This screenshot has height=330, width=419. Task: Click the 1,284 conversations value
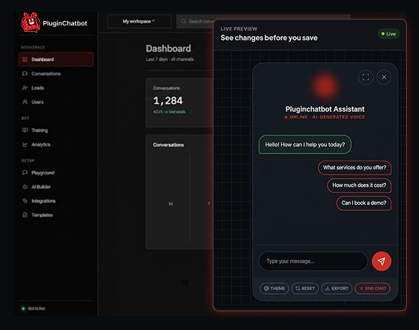coord(168,101)
